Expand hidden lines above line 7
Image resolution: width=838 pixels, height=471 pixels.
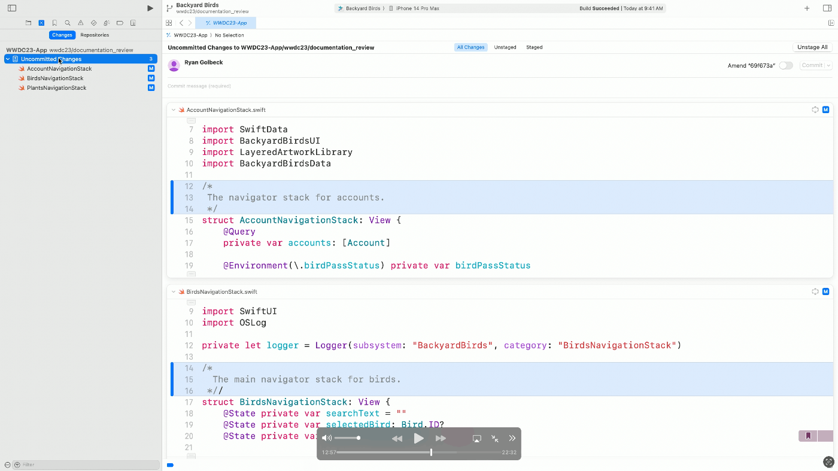pyautogui.click(x=192, y=120)
